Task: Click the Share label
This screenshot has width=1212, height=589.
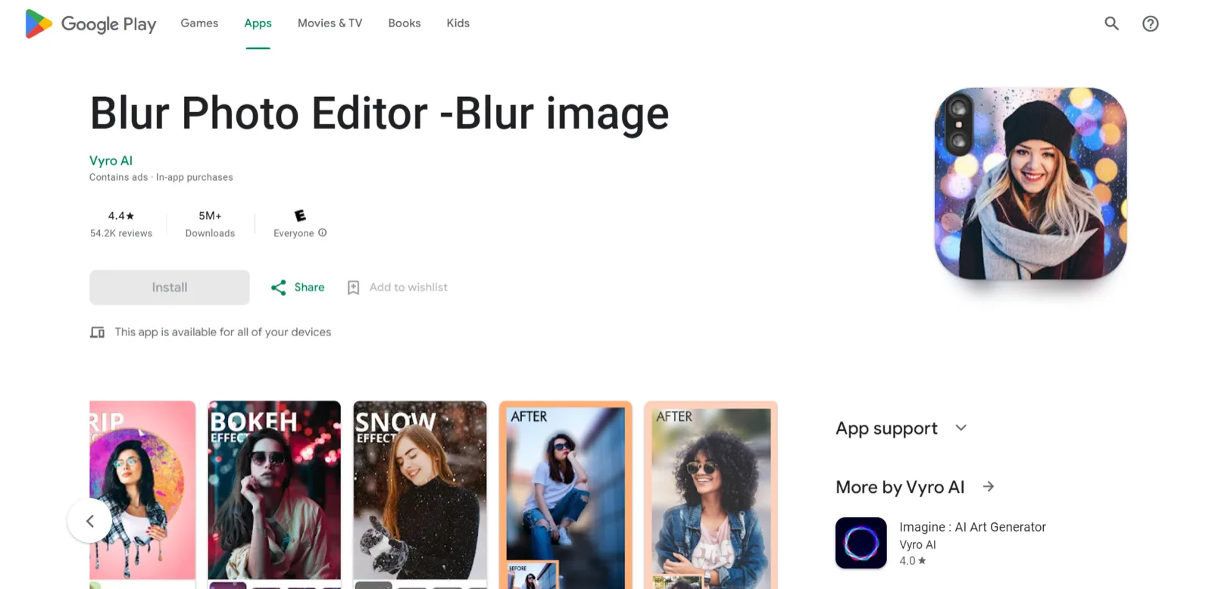Action: tap(309, 288)
